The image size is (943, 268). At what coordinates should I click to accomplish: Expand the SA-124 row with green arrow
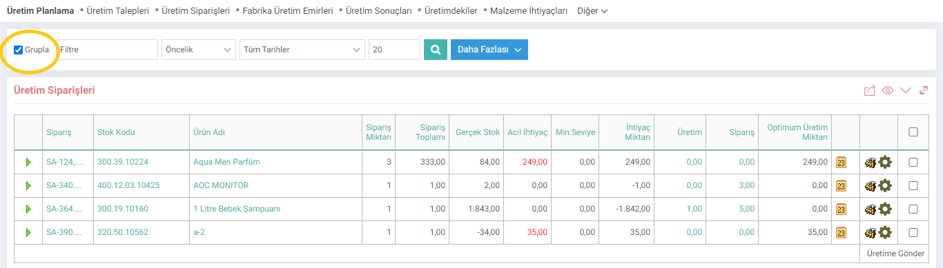tap(29, 162)
